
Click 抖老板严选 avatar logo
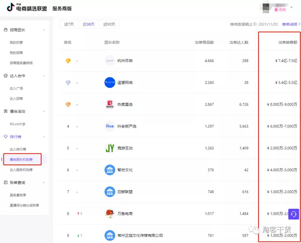[x=110, y=126]
